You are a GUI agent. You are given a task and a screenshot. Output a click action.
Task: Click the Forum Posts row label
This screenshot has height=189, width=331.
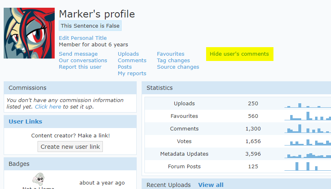pos(184,167)
